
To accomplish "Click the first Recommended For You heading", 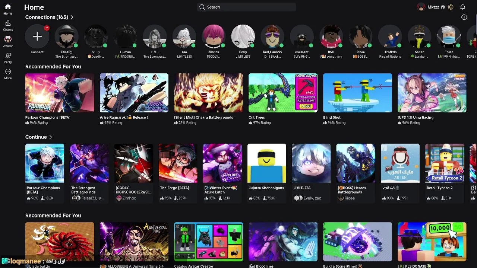I will (x=53, y=67).
